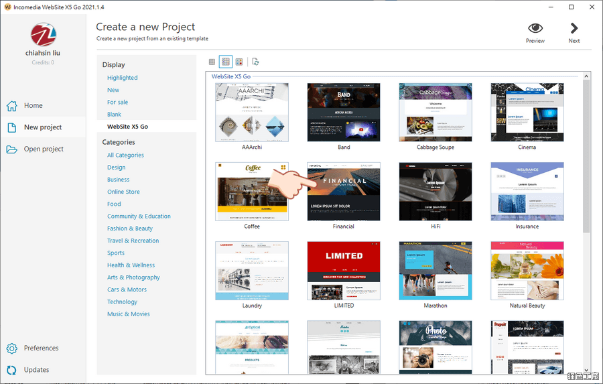Viewport: 603px width, 384px height.
Task: Select the Technology category
Action: click(x=123, y=302)
